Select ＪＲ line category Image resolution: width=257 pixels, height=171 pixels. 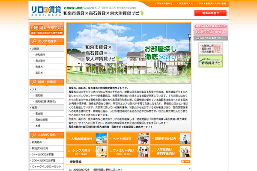(47, 89)
